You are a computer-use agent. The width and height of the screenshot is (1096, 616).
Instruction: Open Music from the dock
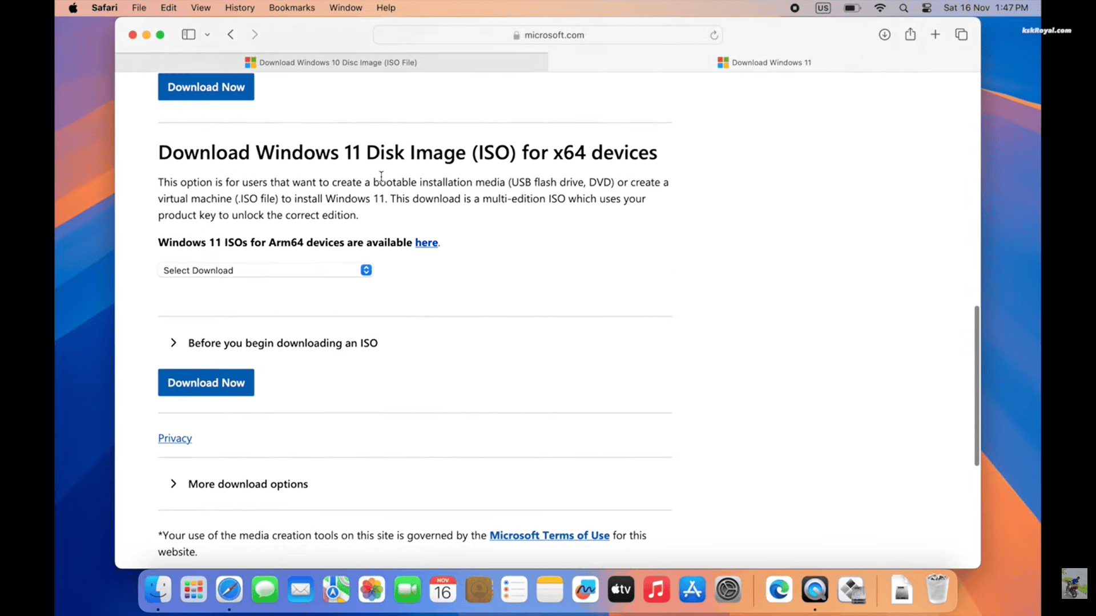(x=656, y=590)
